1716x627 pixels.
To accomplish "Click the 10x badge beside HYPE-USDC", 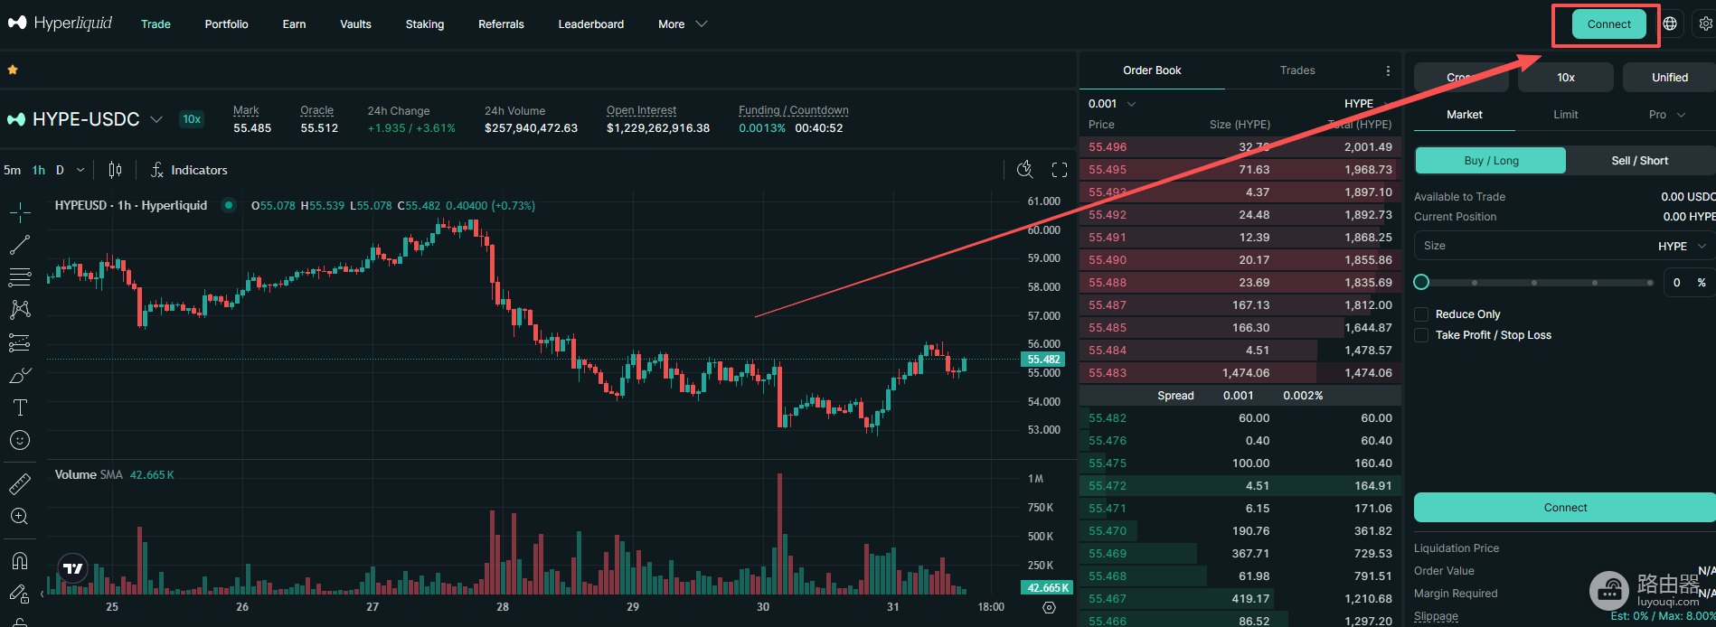I will (192, 119).
